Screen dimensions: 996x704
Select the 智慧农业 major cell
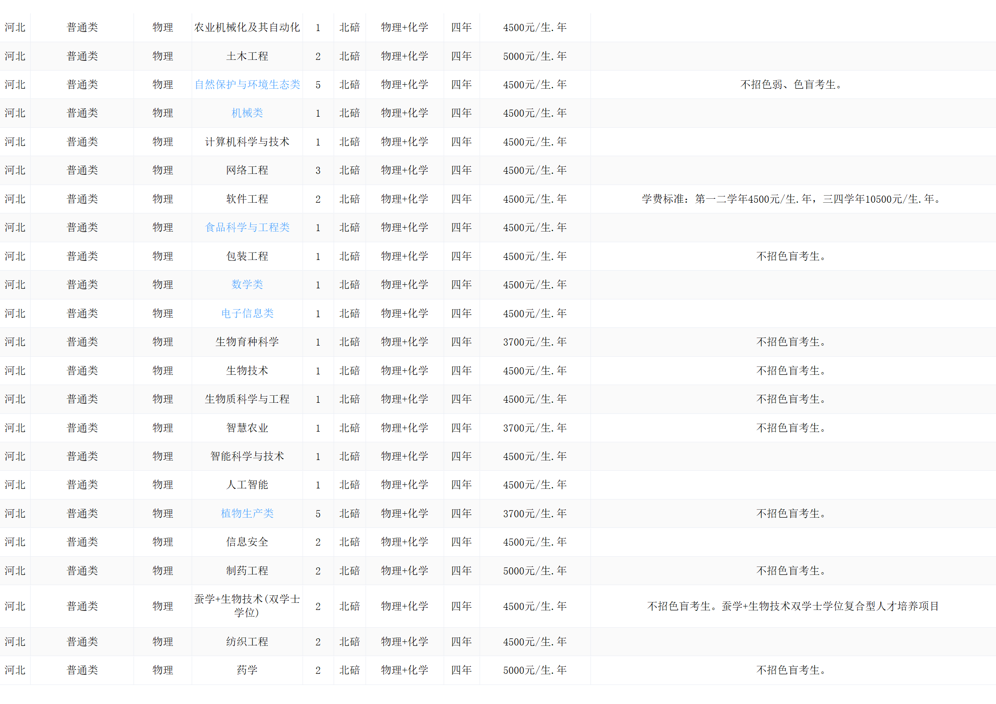(x=247, y=428)
